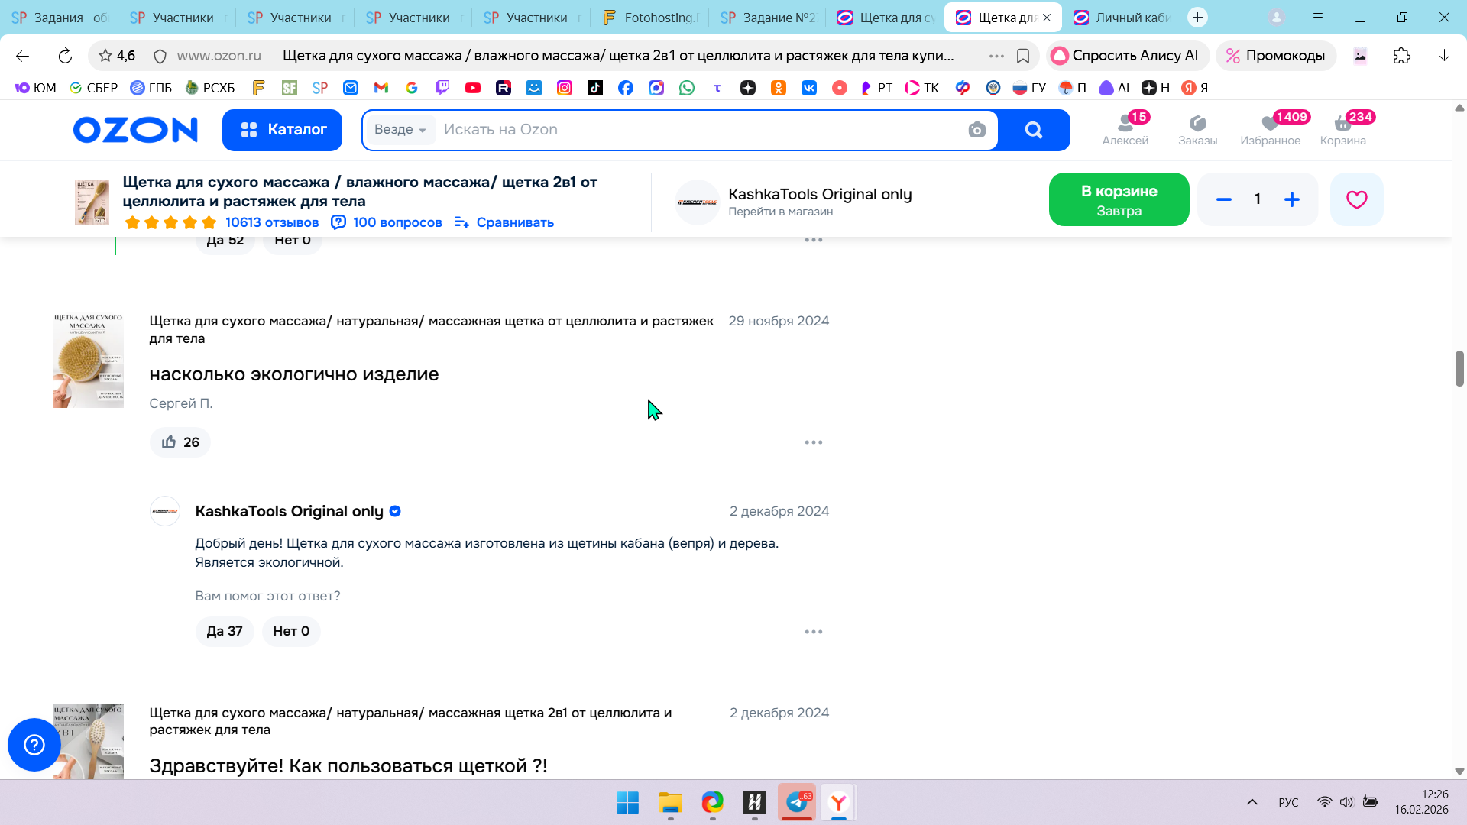1467x825 pixels.
Task: Click the thumbs-up like with 26
Action: click(x=180, y=442)
